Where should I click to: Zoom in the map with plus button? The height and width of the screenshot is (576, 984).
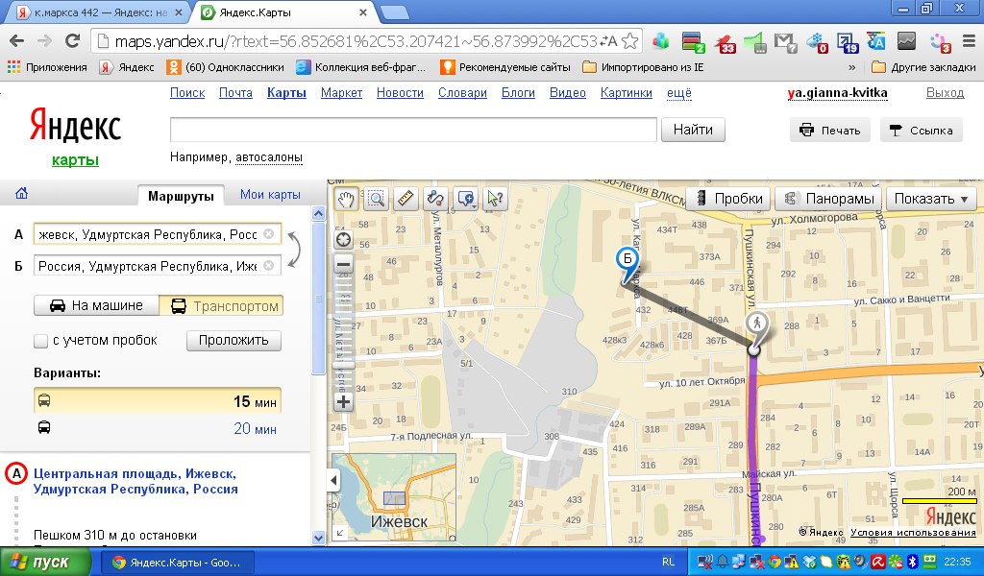[x=343, y=401]
